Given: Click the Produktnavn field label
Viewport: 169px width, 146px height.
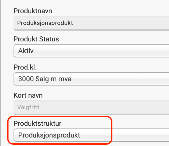Looking at the screenshot, I should tap(33, 11).
